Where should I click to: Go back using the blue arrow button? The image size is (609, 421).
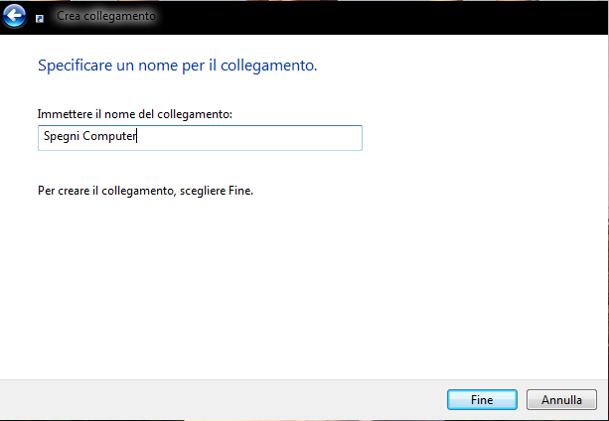pos(14,16)
